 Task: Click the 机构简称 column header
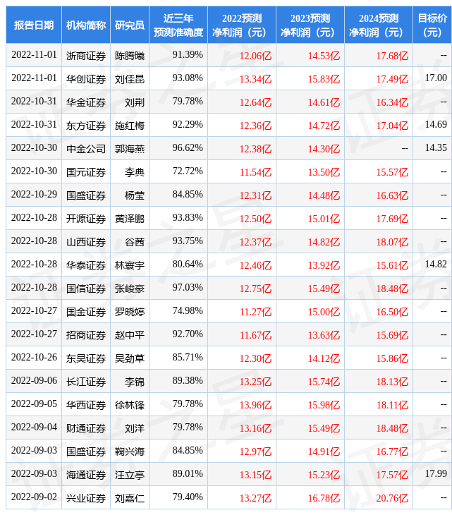[86, 25]
